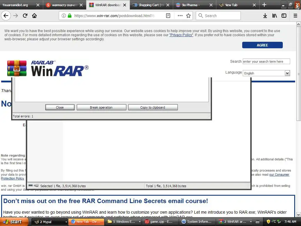Show site information icon in address bar
Image resolution: width=301 pixels, height=226 pixels.
63,16
